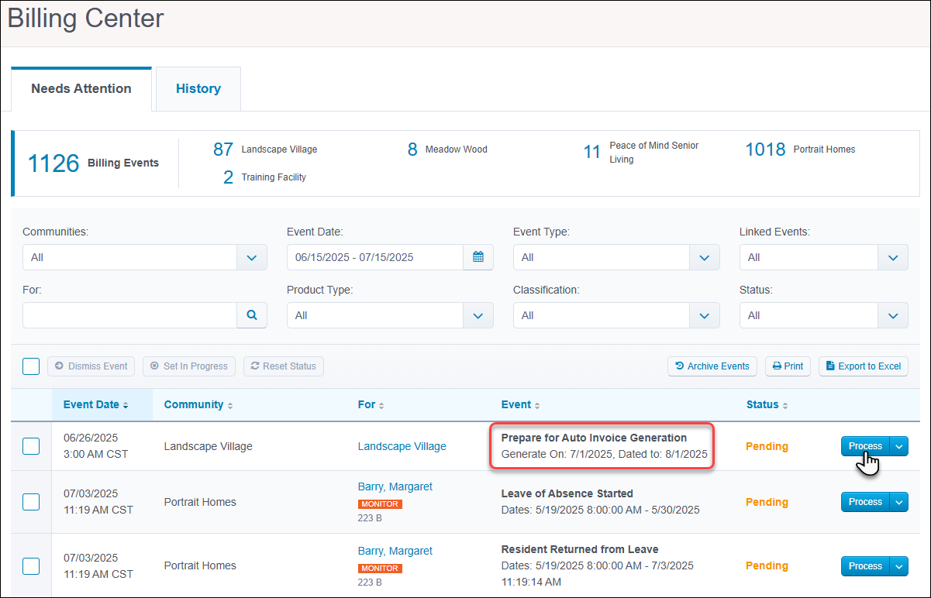Image resolution: width=931 pixels, height=598 pixels.
Task: Open Barry, Margaret link in Resident Returned row
Action: [395, 551]
